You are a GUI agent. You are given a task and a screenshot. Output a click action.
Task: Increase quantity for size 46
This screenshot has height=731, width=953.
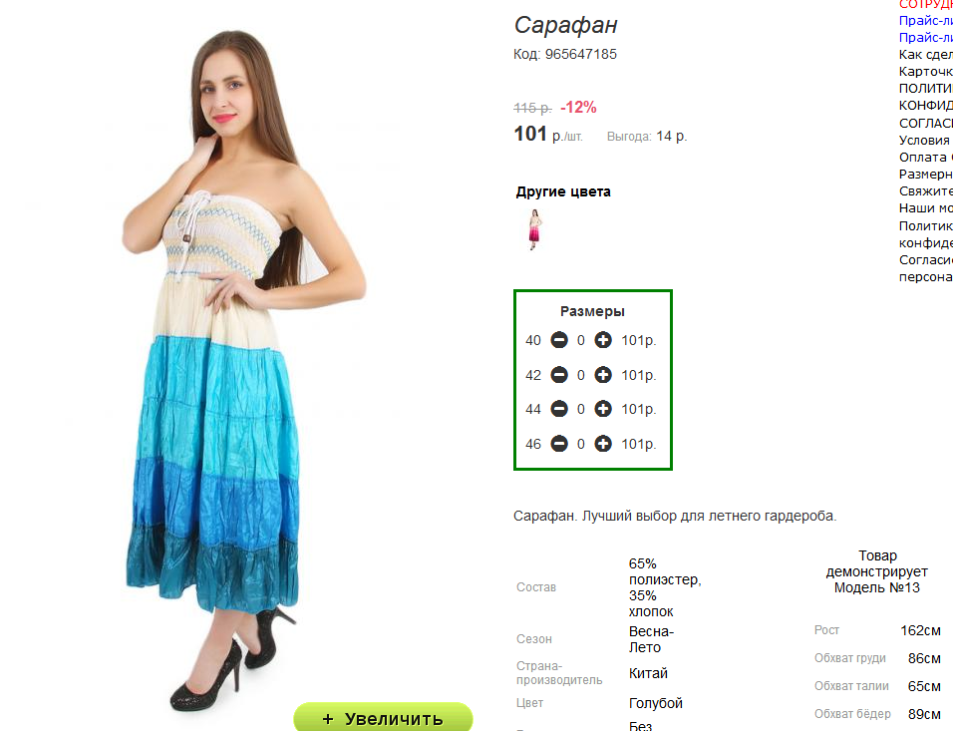[603, 444]
